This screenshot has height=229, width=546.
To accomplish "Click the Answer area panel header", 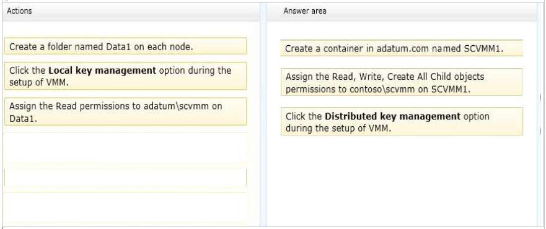I will 402,12.
